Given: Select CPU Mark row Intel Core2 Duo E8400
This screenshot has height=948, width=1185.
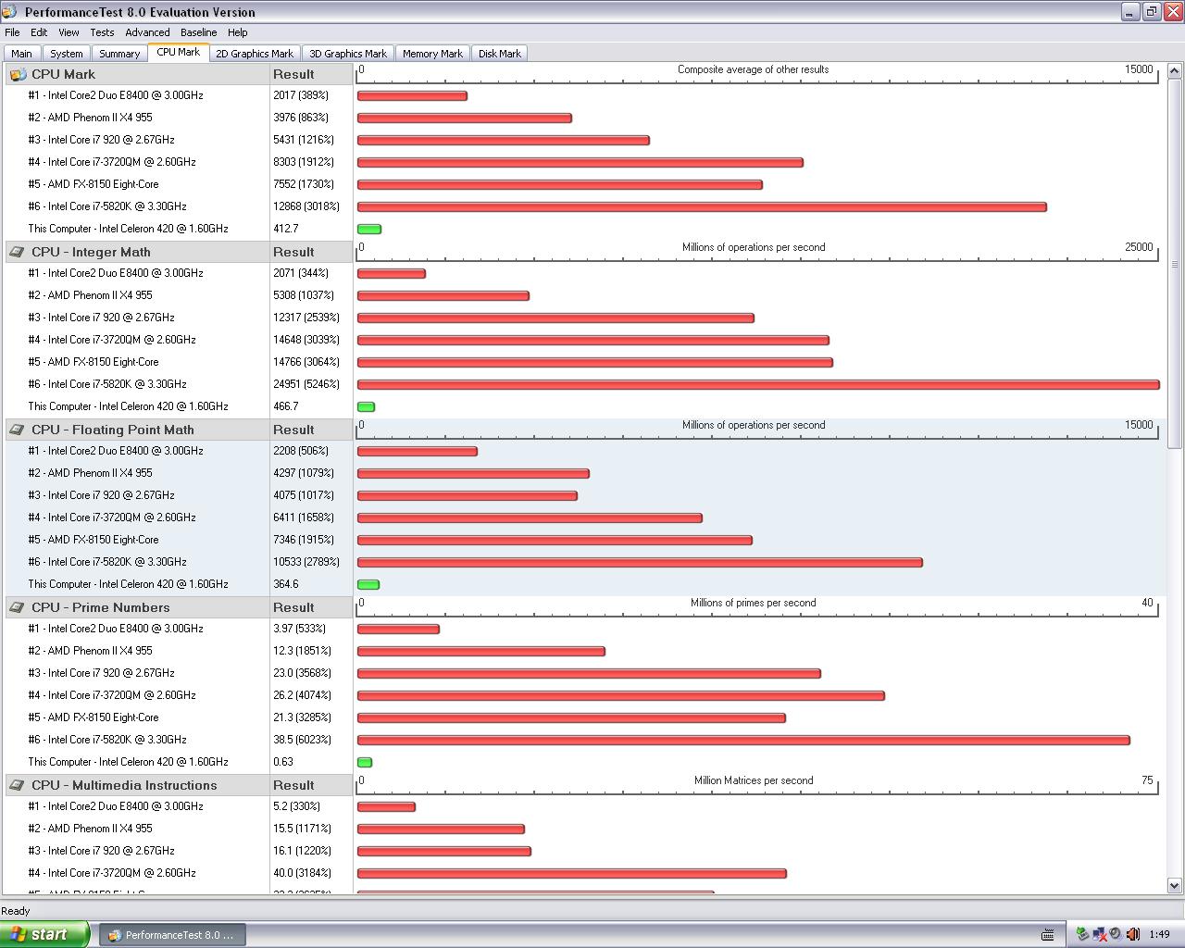Looking at the screenshot, I should pyautogui.click(x=116, y=95).
